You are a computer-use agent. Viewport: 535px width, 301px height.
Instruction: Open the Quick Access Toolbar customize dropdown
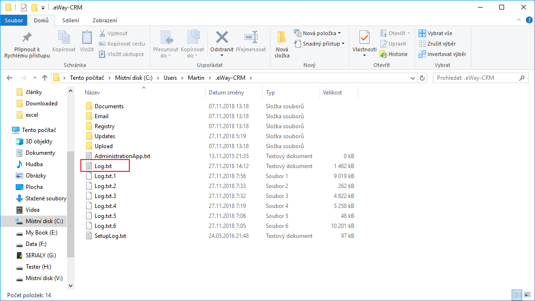click(43, 8)
